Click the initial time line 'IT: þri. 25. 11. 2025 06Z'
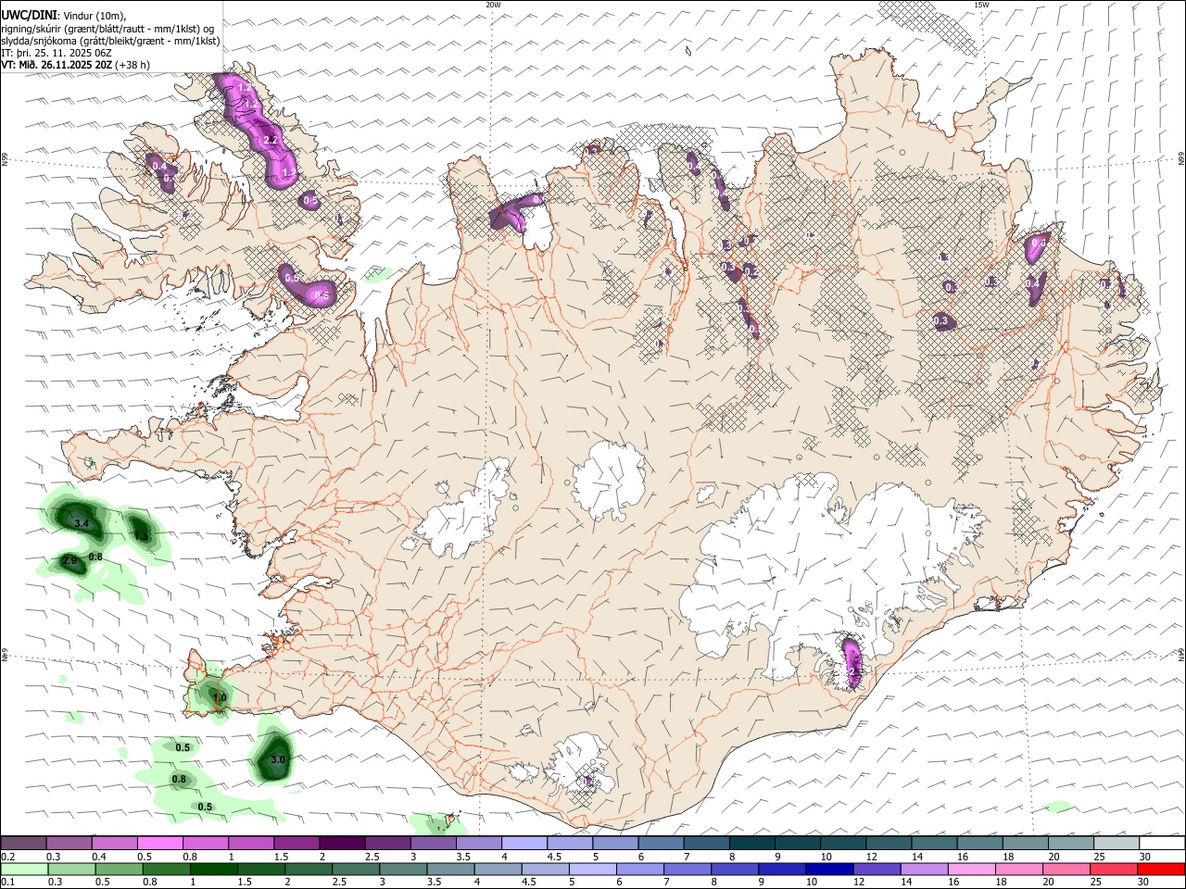 tap(57, 53)
